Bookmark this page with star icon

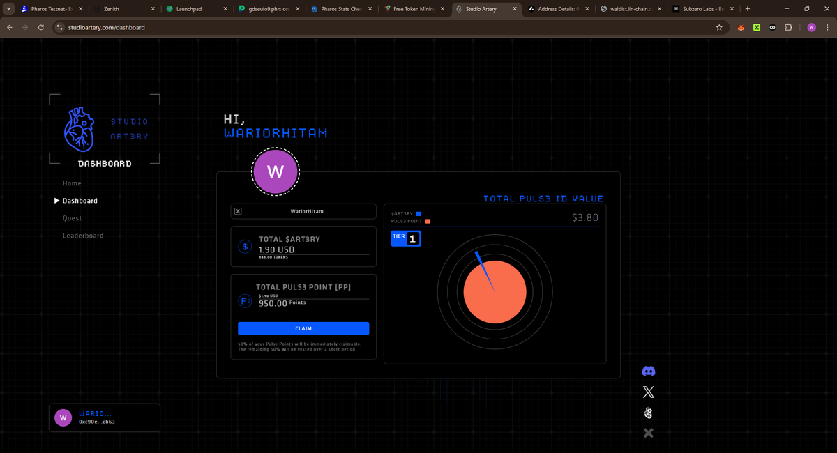coord(719,27)
